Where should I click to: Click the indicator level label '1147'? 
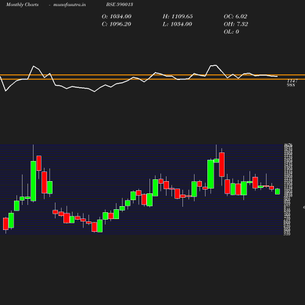point(292,81)
